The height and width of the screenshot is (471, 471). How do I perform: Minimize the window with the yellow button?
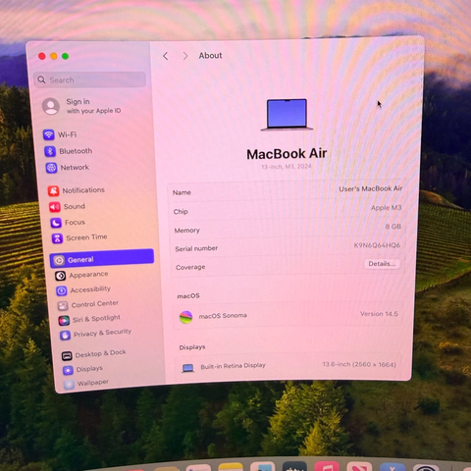click(54, 56)
